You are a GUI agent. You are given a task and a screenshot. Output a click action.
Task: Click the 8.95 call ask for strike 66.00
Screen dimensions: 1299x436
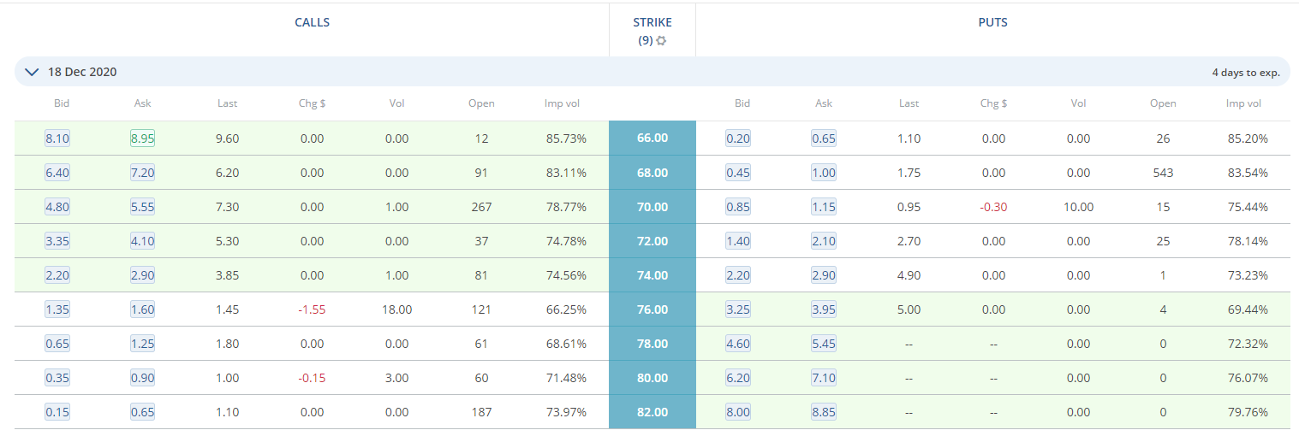[x=142, y=138]
